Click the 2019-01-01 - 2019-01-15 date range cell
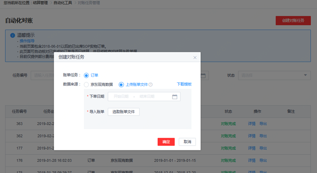The width and height of the screenshot is (317, 173). pyautogui.click(x=175, y=161)
